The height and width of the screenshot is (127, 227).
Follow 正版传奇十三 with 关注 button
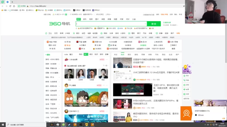point(102,111)
